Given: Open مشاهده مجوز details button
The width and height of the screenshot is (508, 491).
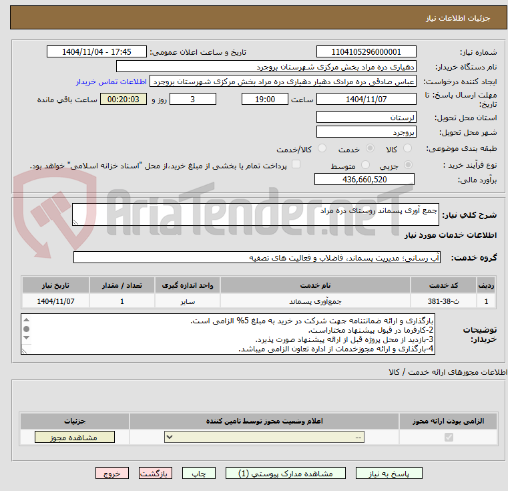Looking at the screenshot, I should (x=75, y=437).
